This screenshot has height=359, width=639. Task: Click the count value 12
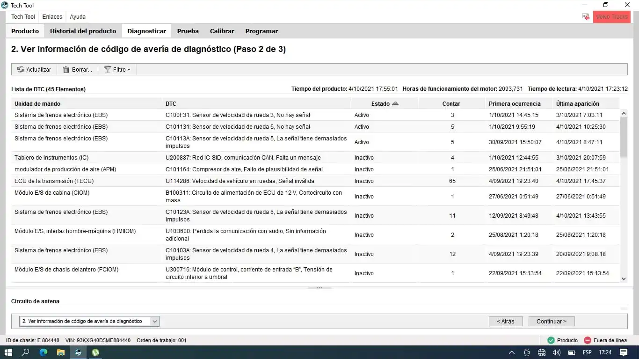click(452, 254)
